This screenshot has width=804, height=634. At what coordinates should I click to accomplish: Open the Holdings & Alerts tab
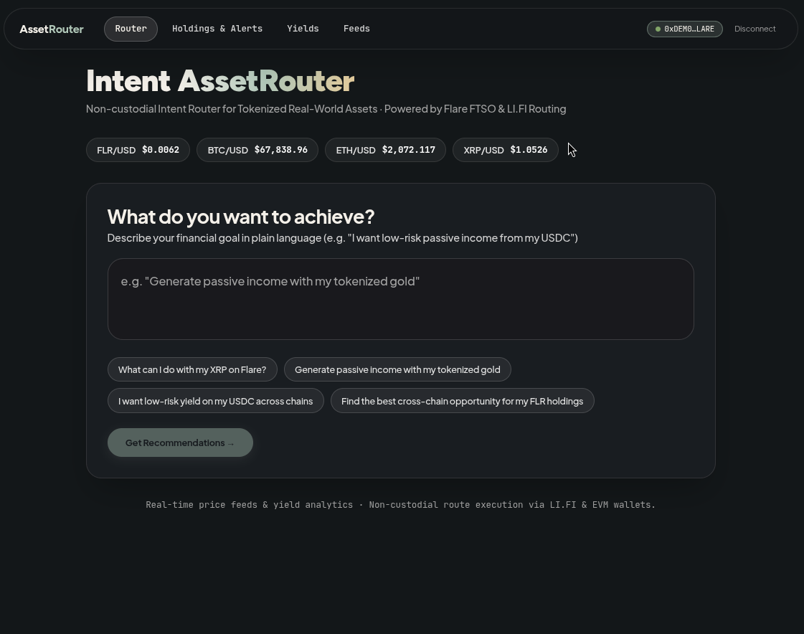(217, 29)
